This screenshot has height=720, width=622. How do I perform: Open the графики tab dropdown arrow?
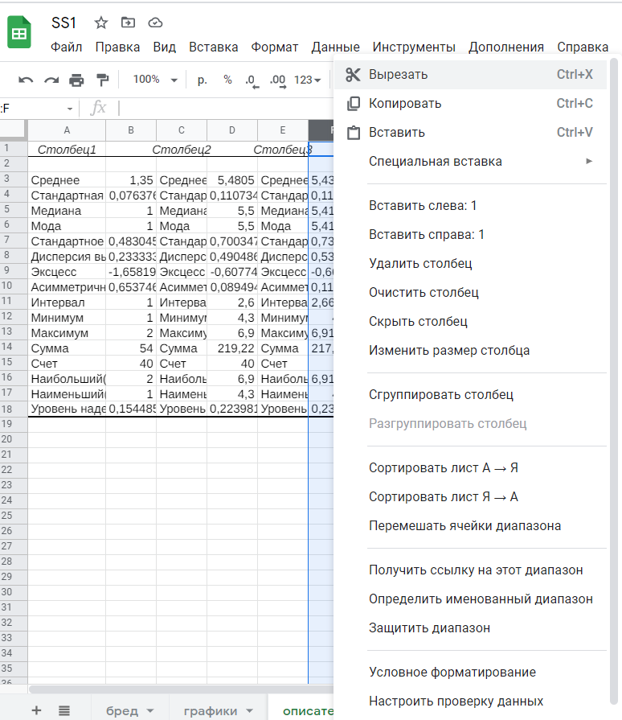pyautogui.click(x=250, y=711)
